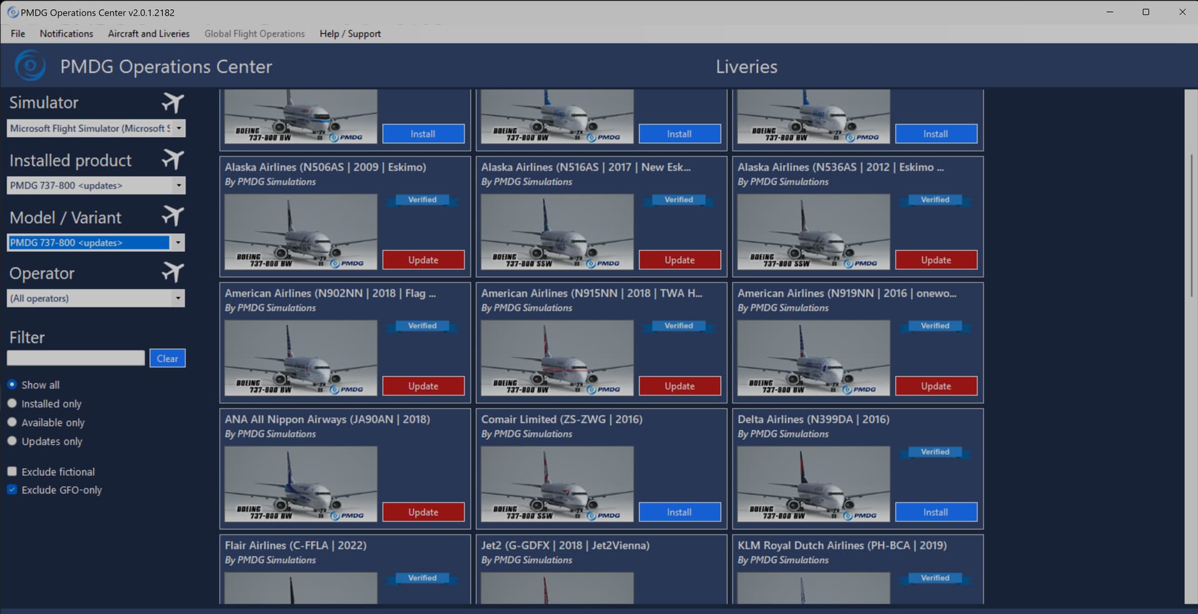
Task: Uncheck the Exclude GFO-only checkbox
Action: 12,490
